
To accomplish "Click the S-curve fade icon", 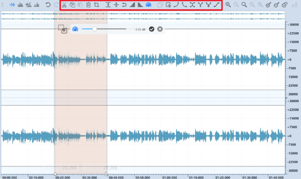I will pyautogui.click(x=217, y=5).
